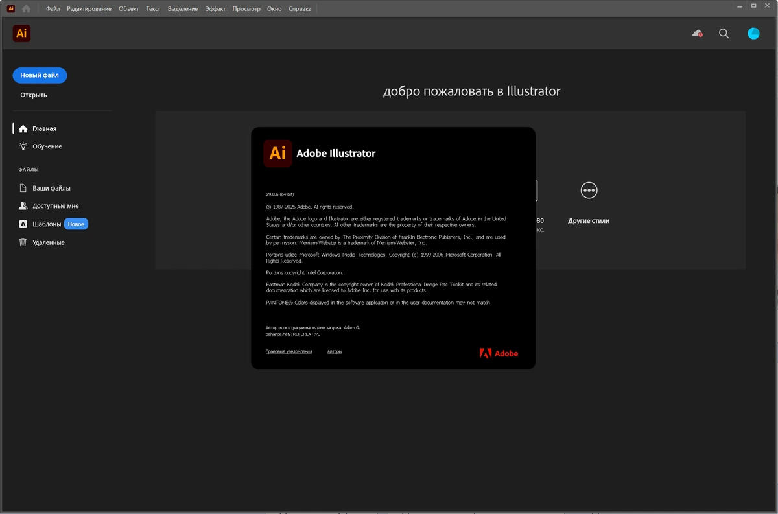Open the search magnifier icon
The width and height of the screenshot is (778, 514).
tap(724, 34)
